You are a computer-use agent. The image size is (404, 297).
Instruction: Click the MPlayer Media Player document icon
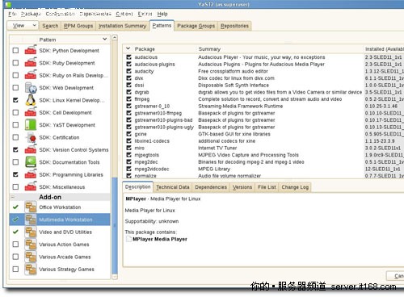click(128, 239)
